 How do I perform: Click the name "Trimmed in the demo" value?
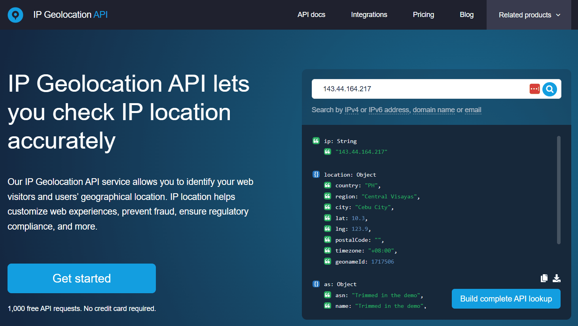(389, 306)
